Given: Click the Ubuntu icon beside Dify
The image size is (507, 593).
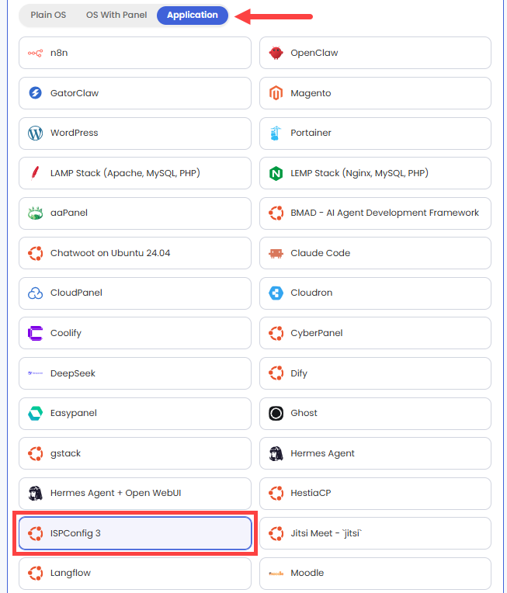Looking at the screenshot, I should pos(276,373).
